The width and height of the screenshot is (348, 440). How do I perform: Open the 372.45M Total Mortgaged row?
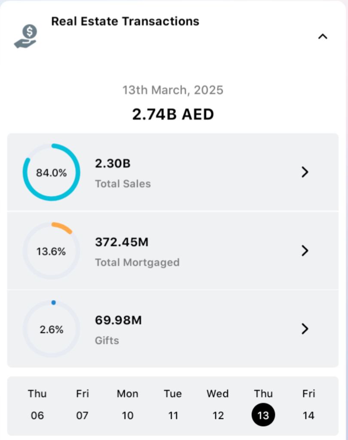click(172, 251)
